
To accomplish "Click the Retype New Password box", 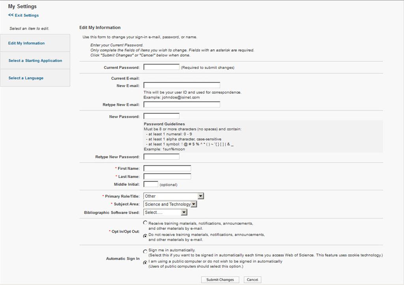I will click(x=161, y=156).
